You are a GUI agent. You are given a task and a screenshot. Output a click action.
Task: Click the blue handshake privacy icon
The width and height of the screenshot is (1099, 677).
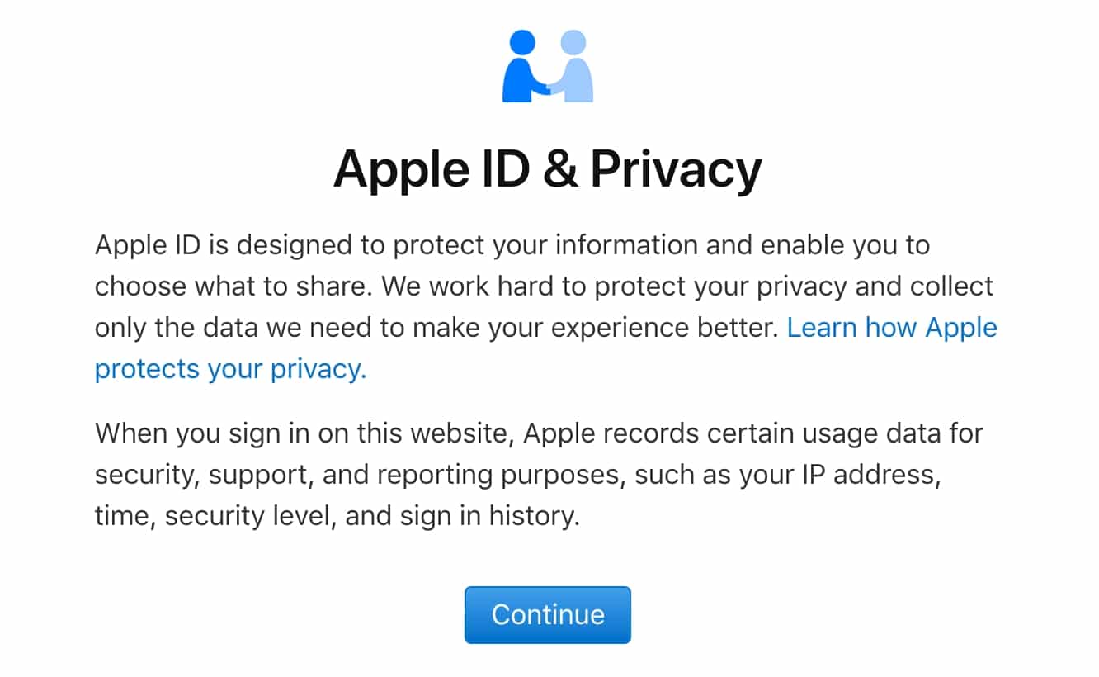[x=548, y=66]
